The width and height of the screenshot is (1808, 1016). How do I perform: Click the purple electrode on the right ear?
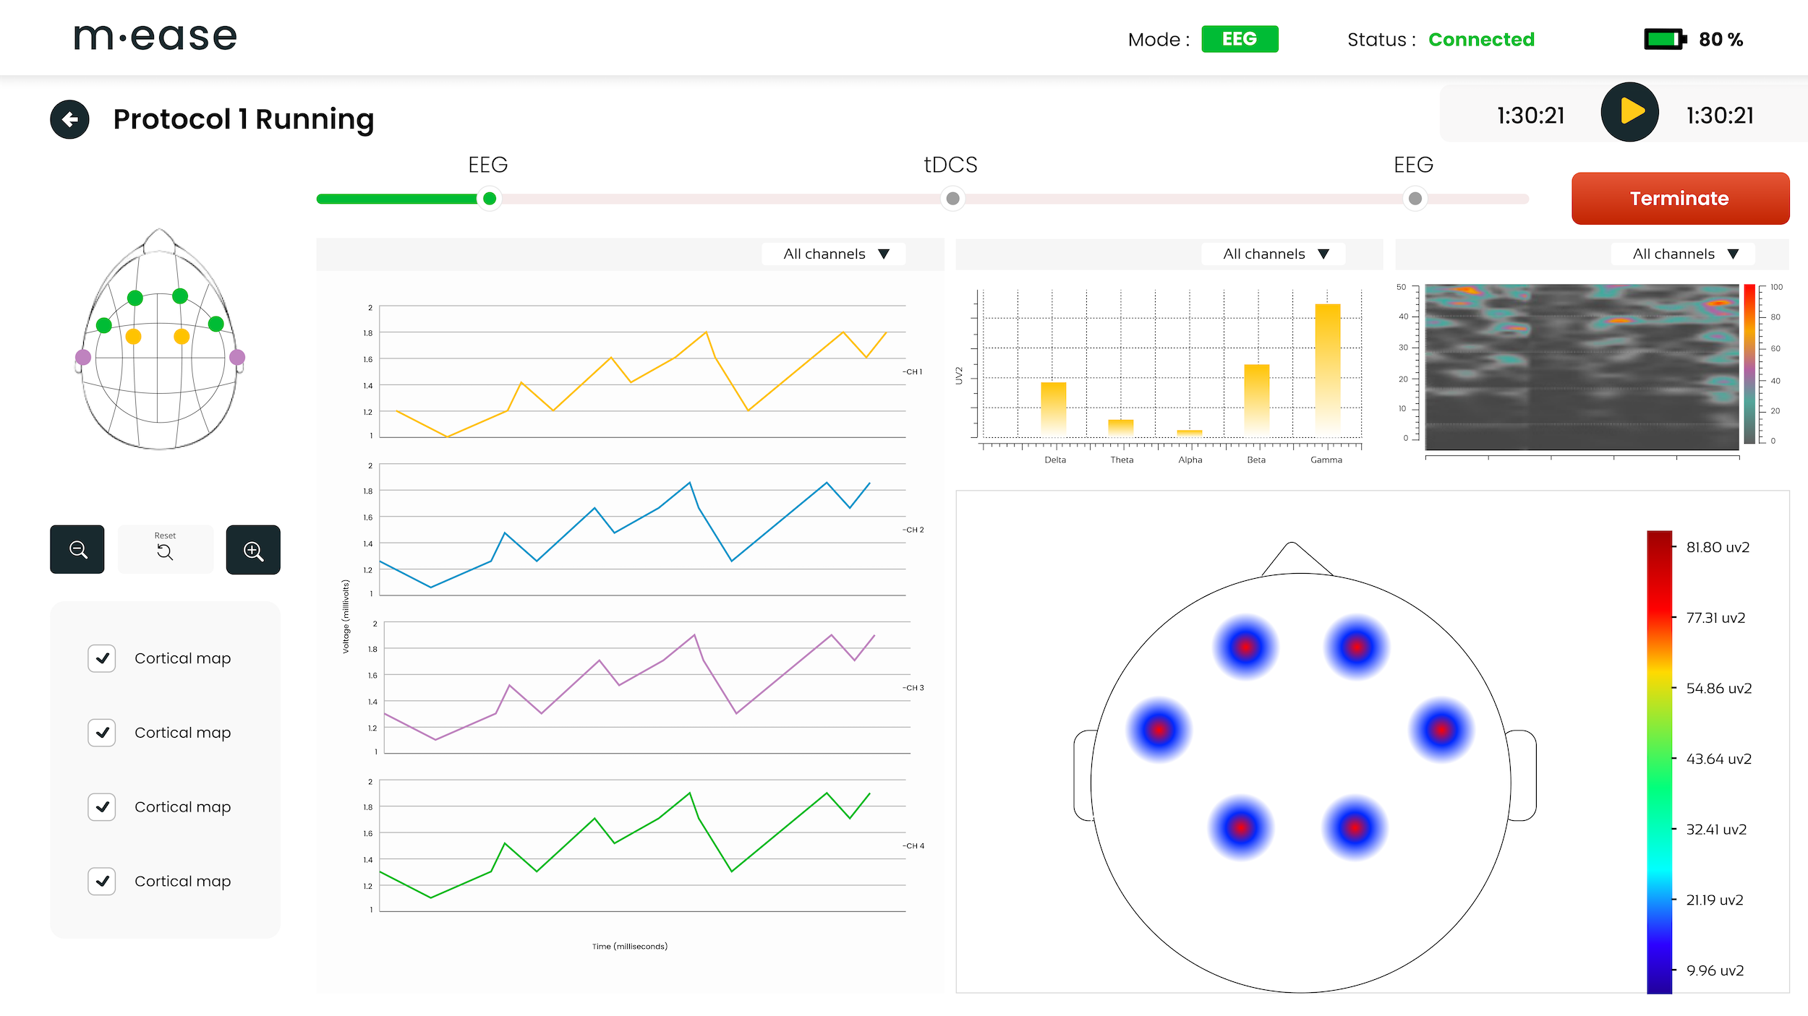click(237, 357)
